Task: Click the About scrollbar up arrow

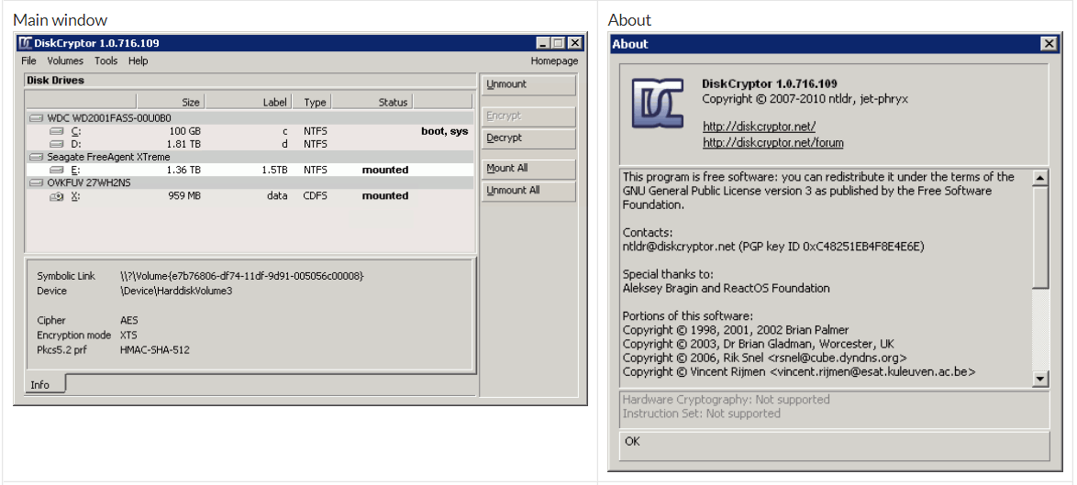Action: coord(1040,178)
